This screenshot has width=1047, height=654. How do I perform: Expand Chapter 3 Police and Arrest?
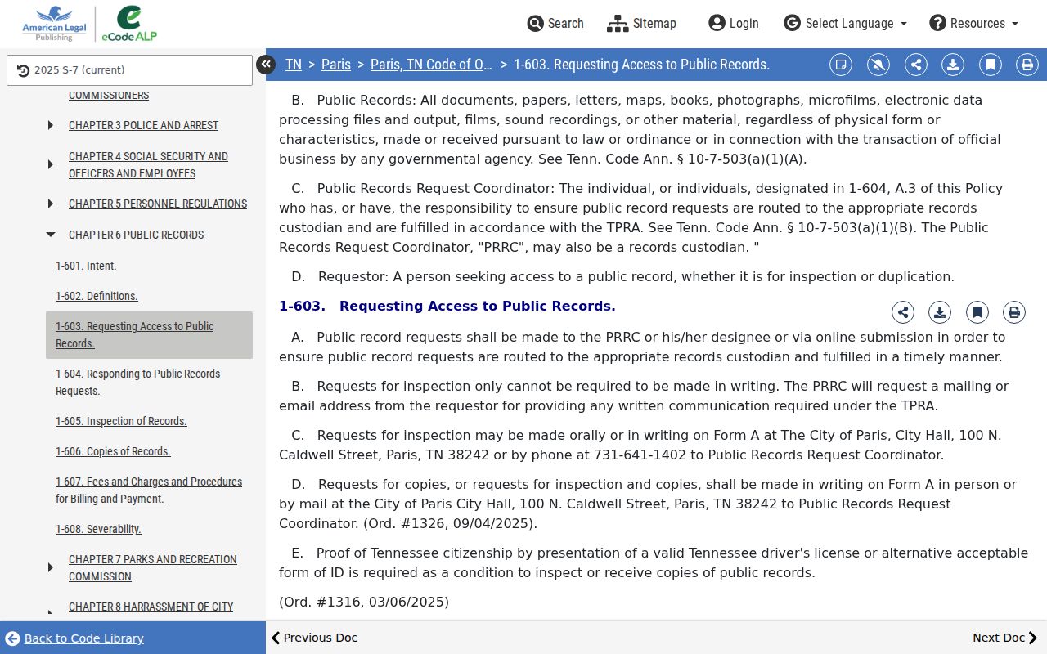click(51, 125)
